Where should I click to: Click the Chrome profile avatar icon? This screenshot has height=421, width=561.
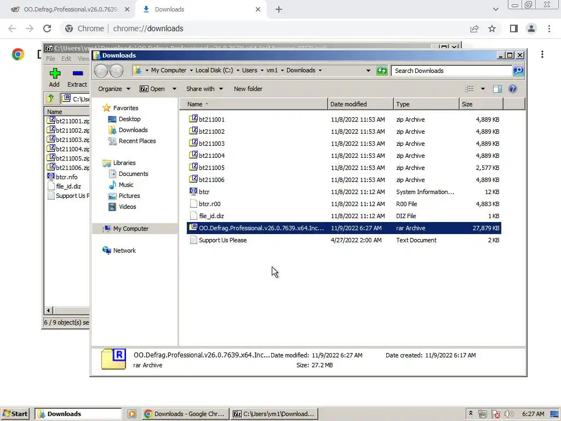(531, 29)
